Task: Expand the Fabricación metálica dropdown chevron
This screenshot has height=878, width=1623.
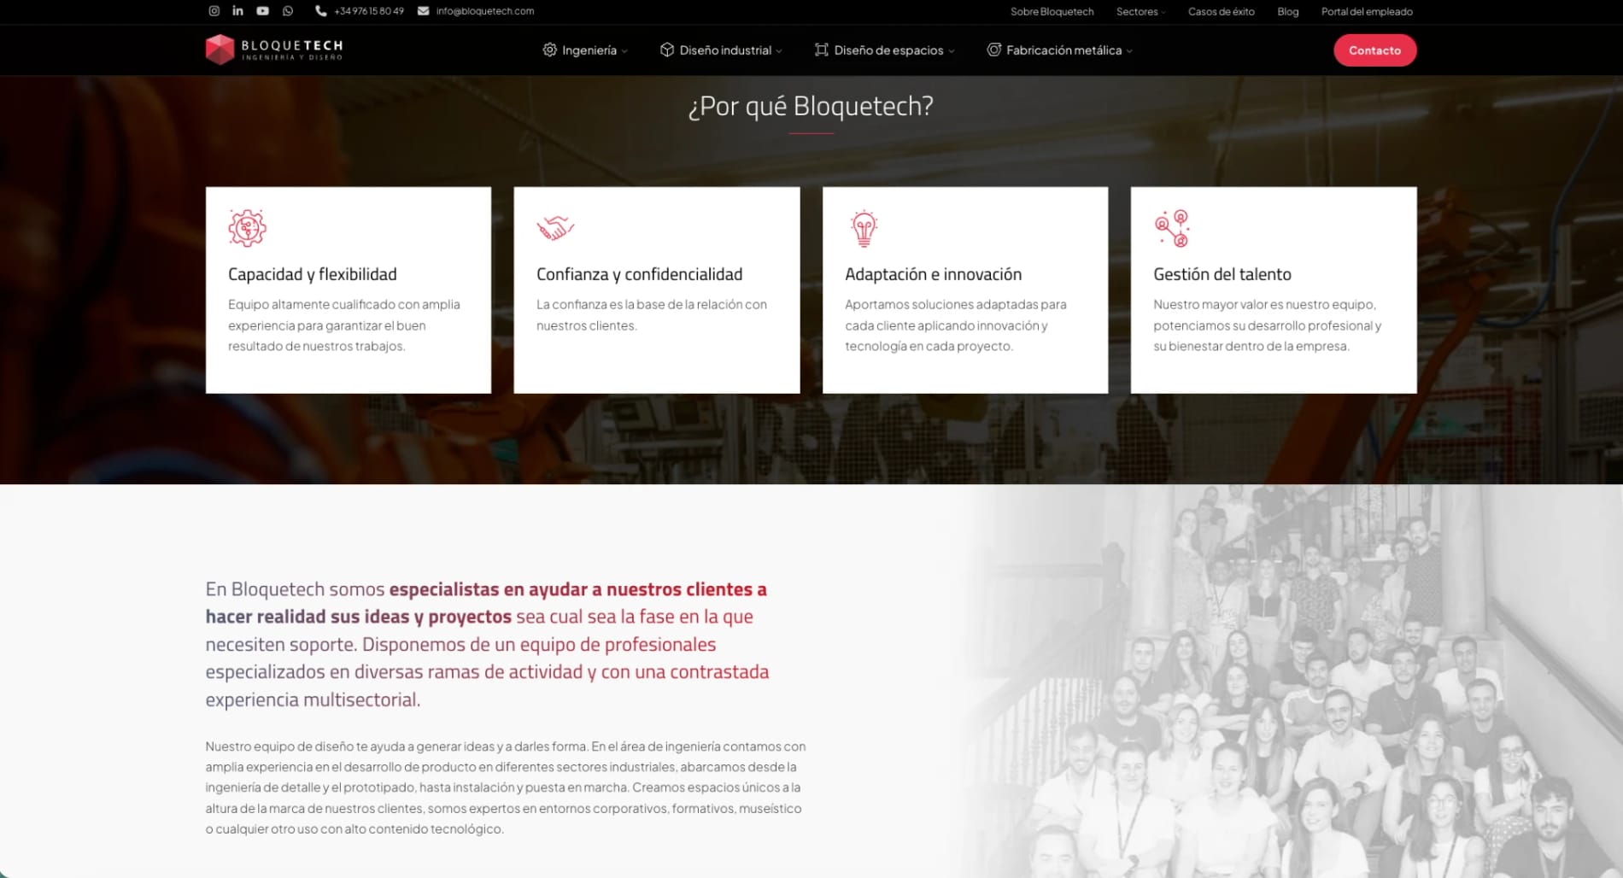Action: coord(1129,51)
